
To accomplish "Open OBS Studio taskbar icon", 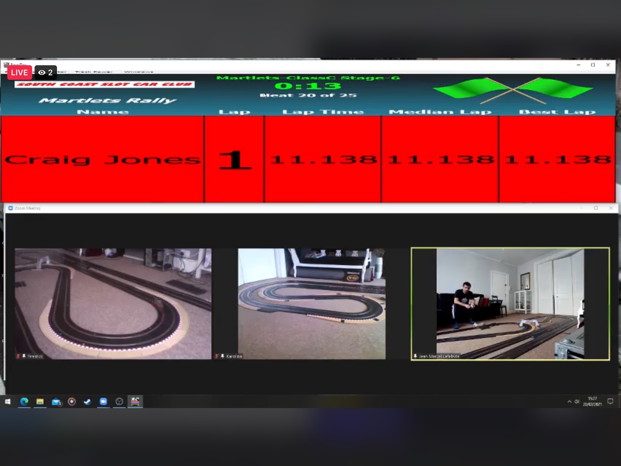I will click(119, 402).
